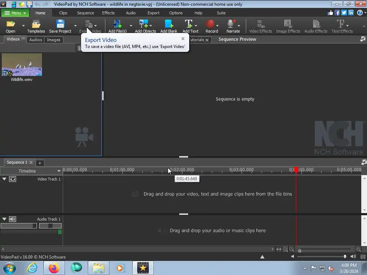The width and height of the screenshot is (367, 275).
Task: Click the fit-width double arrow timeline icon
Action: 278,249
